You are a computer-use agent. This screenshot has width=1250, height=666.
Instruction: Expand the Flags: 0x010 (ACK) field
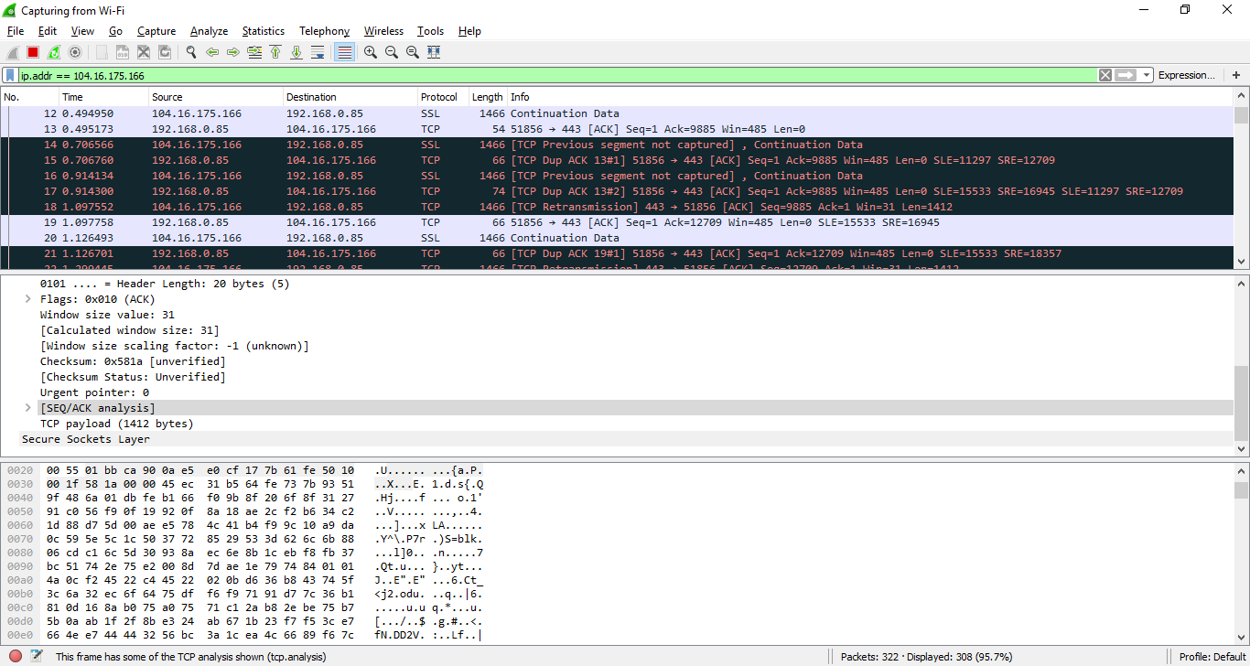pos(27,298)
